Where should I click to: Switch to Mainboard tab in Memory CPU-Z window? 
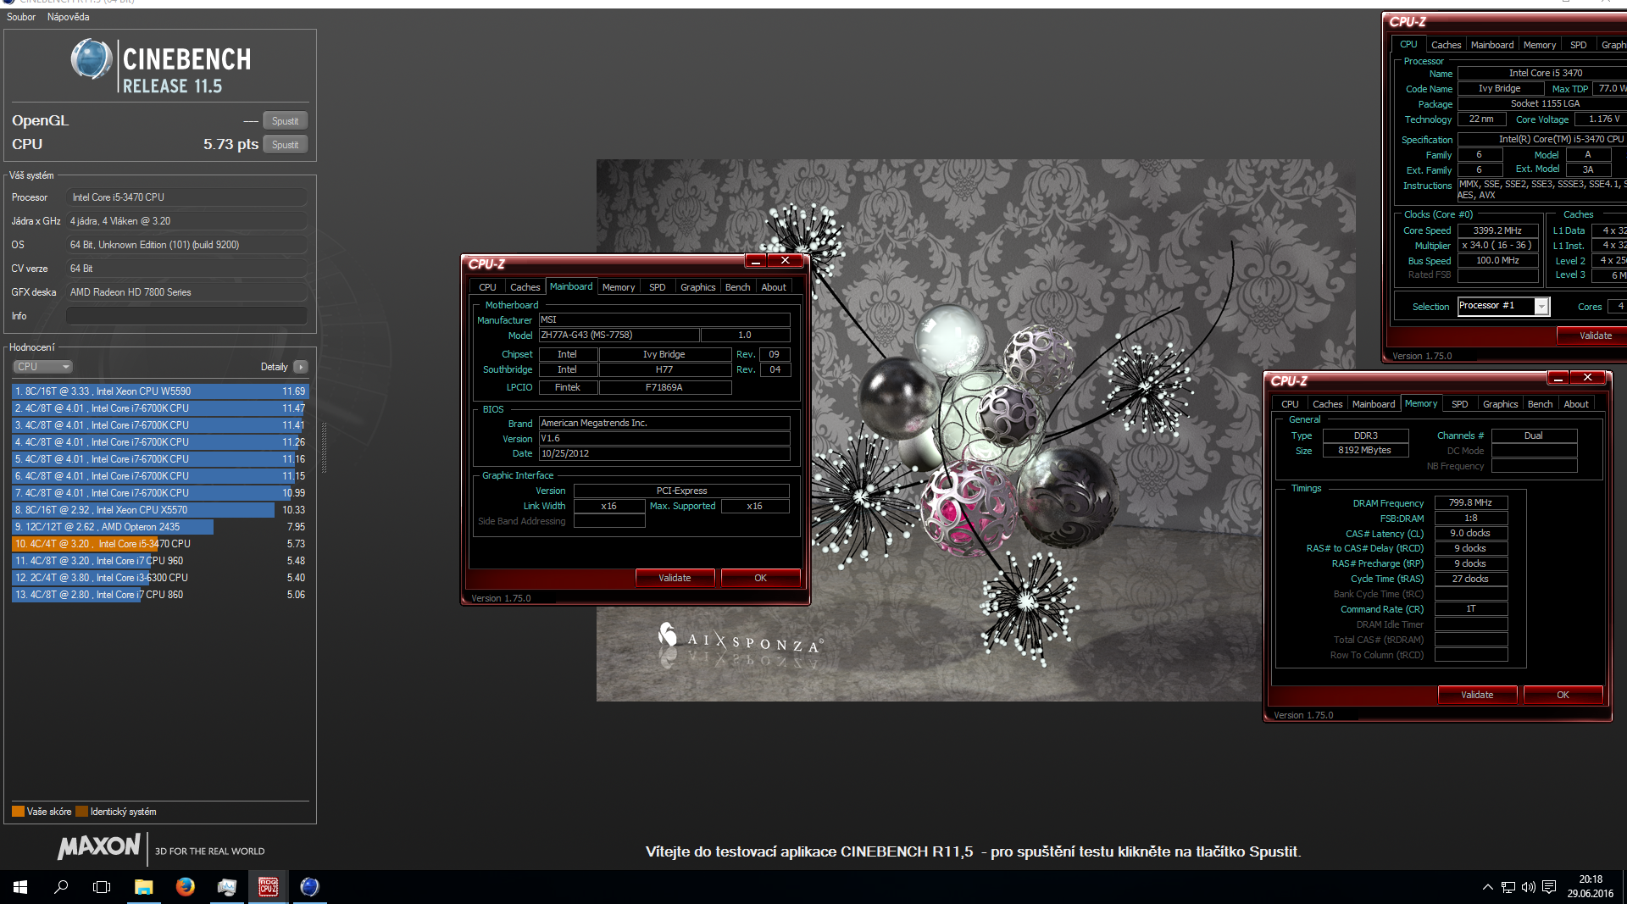pyautogui.click(x=1373, y=404)
